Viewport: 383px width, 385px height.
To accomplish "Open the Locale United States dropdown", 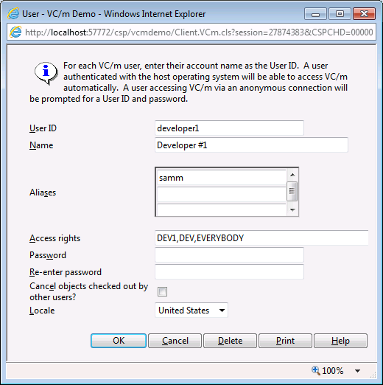I will tap(191, 311).
